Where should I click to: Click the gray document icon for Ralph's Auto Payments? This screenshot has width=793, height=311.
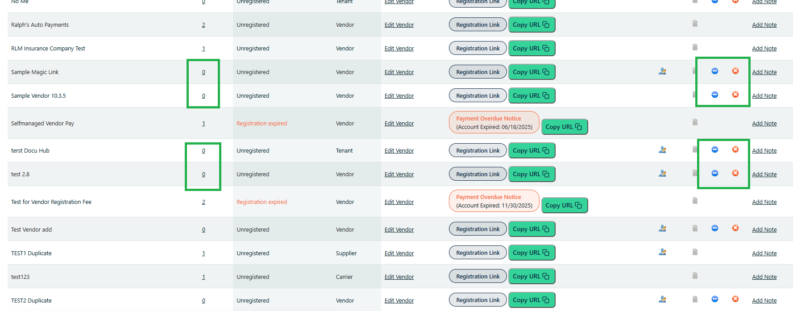695,24
